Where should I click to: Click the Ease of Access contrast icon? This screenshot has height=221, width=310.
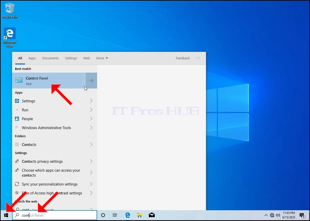coord(17,193)
